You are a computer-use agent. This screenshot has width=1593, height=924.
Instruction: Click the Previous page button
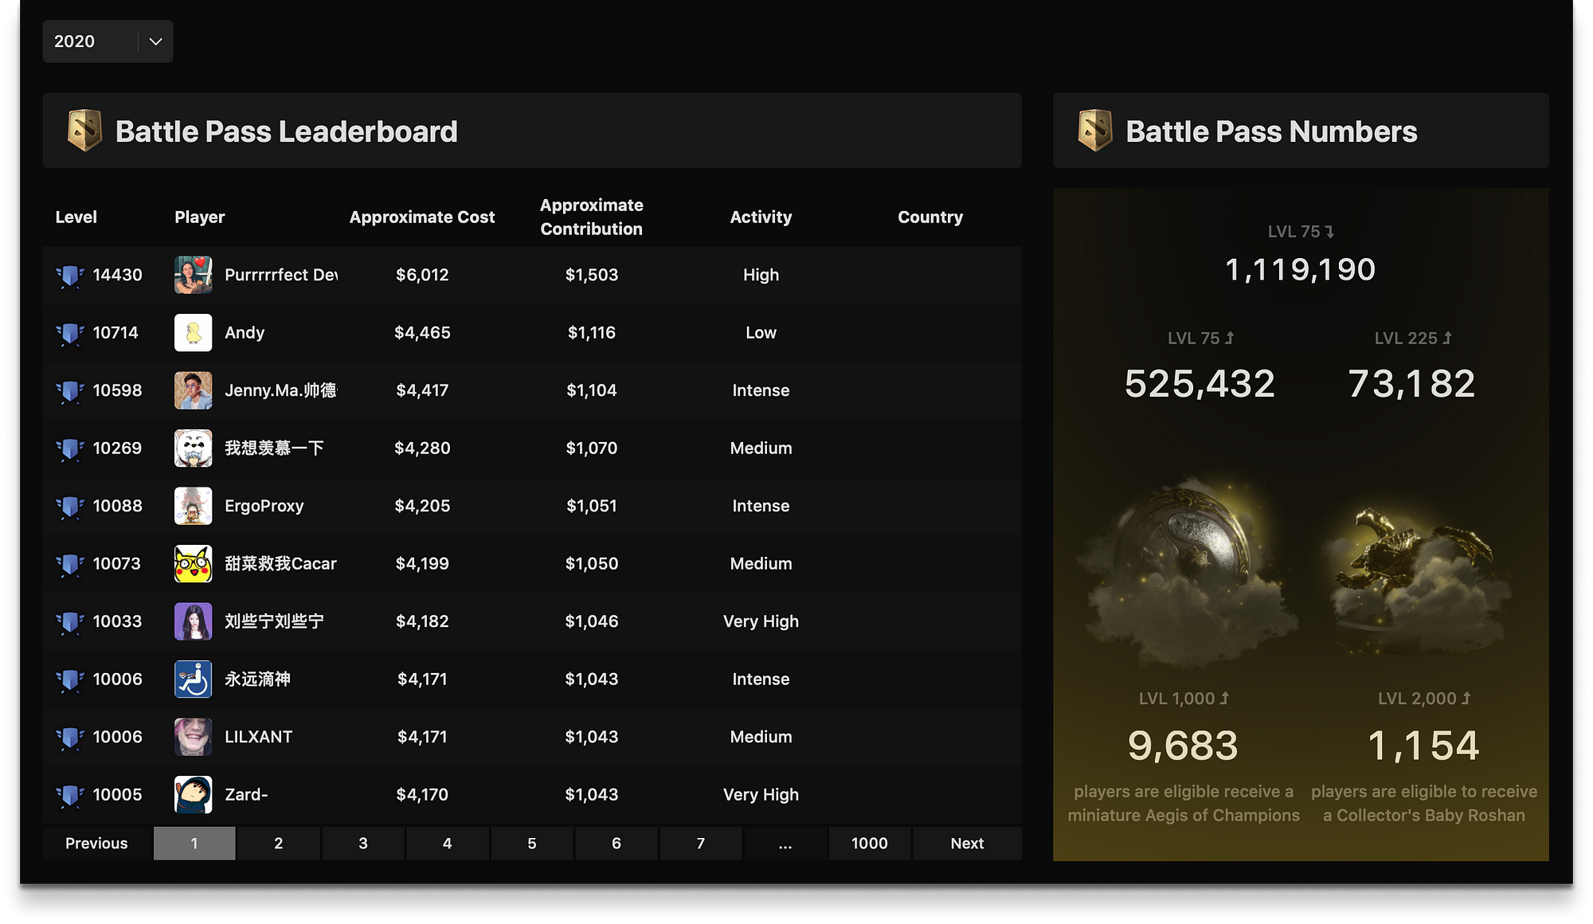96,843
